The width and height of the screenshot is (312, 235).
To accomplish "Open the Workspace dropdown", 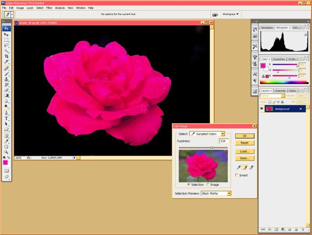I will tap(231, 14).
